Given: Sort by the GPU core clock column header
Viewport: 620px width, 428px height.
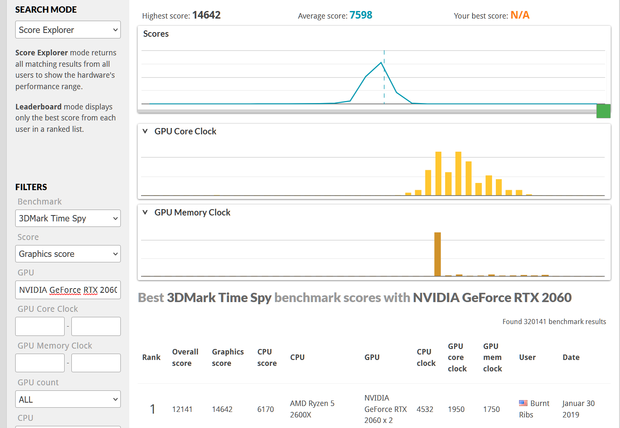Looking at the screenshot, I should (x=457, y=357).
